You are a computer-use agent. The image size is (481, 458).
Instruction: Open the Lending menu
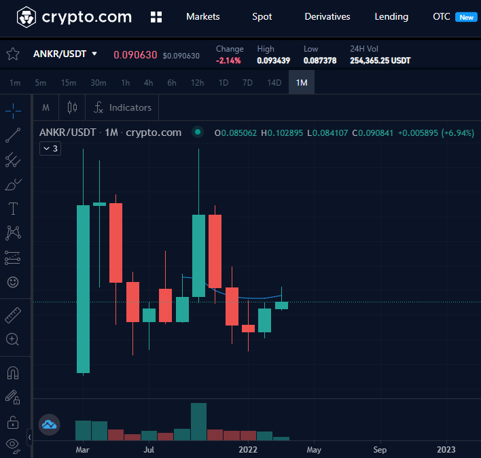[x=391, y=16]
